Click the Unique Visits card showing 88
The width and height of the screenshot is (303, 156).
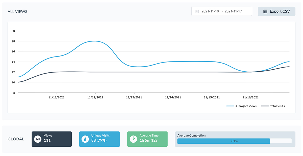[x=99, y=139]
